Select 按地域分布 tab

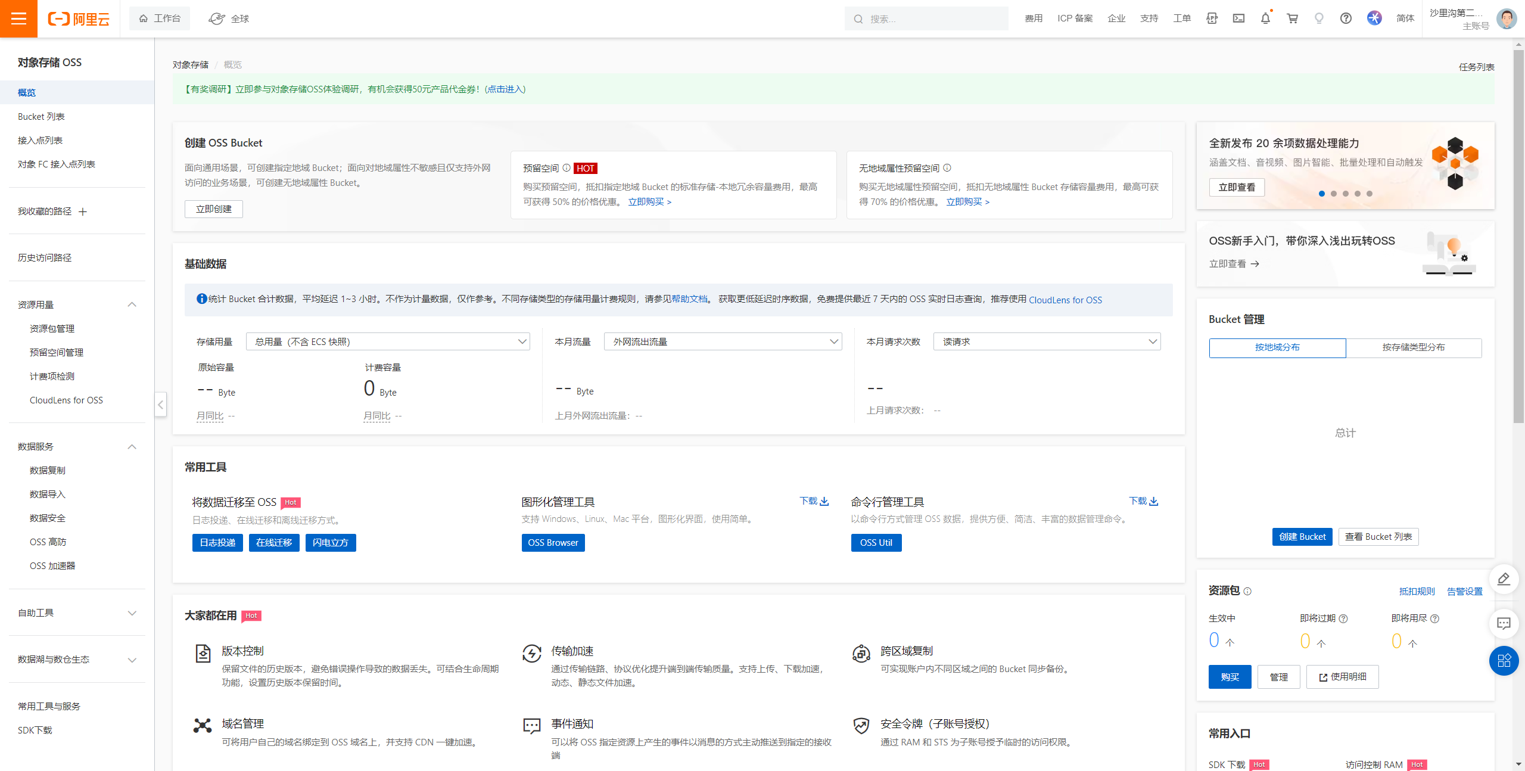(x=1277, y=347)
